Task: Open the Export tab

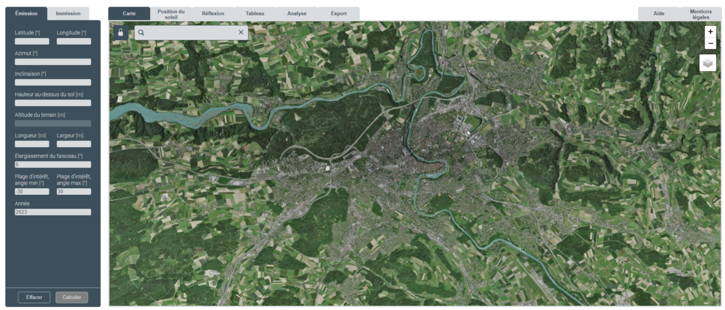Action: 339,14
